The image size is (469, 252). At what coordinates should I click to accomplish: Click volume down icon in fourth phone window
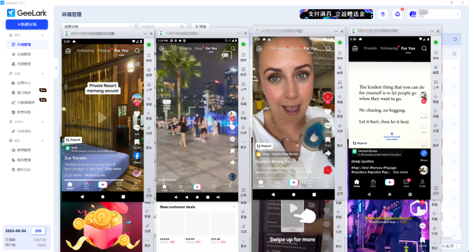tap(436, 113)
